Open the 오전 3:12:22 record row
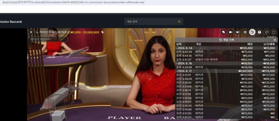 point(226,117)
